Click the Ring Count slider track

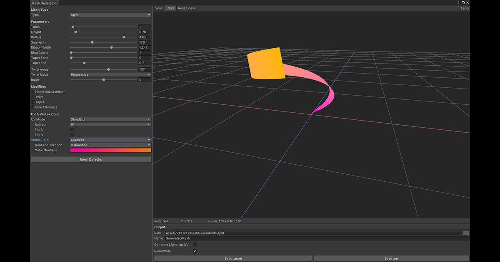point(103,53)
